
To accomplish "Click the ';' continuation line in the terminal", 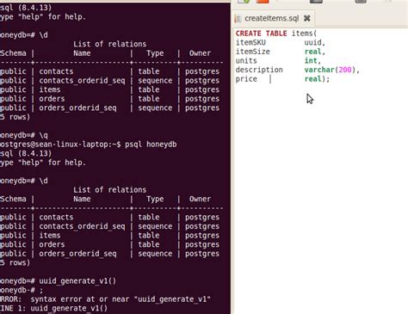I will coord(22,290).
